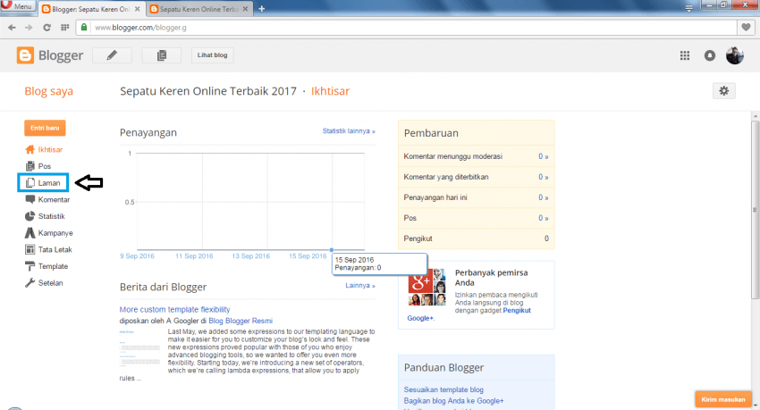Close the second Sepatu Keren Online tab
The width and height of the screenshot is (760, 410).
coord(245,9)
